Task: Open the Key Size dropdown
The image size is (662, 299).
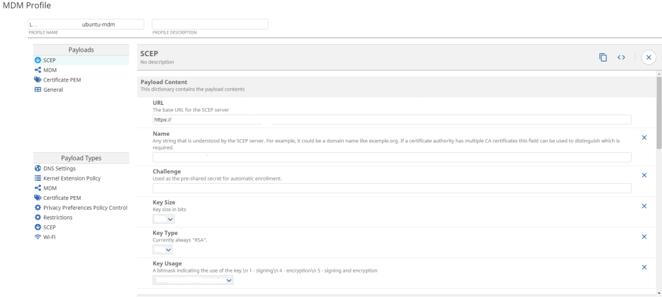Action: pyautogui.click(x=164, y=219)
